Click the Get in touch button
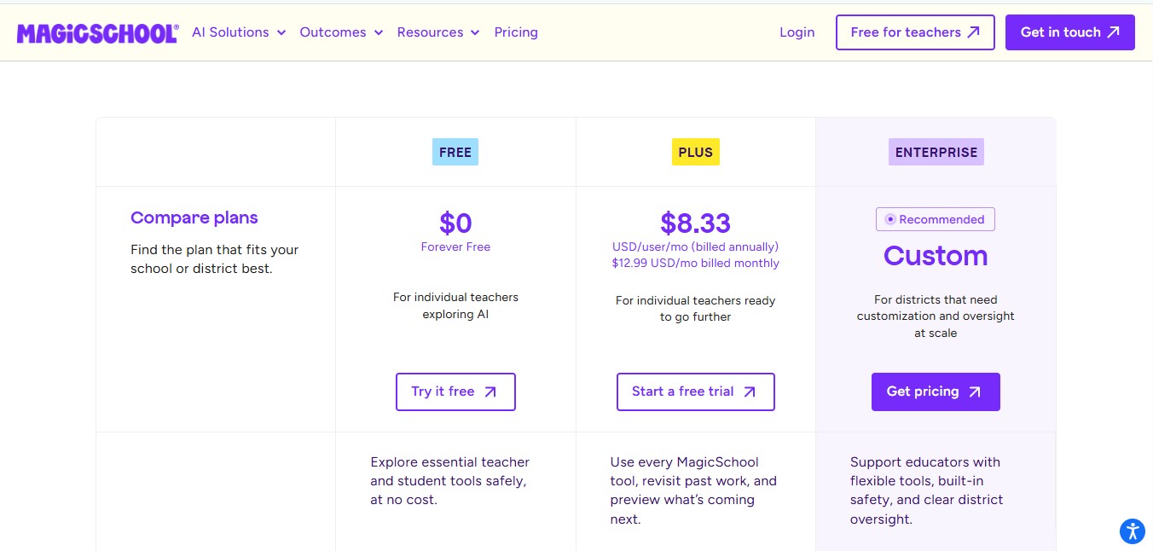Screen dimensions: 1153x551 pos(1070,32)
